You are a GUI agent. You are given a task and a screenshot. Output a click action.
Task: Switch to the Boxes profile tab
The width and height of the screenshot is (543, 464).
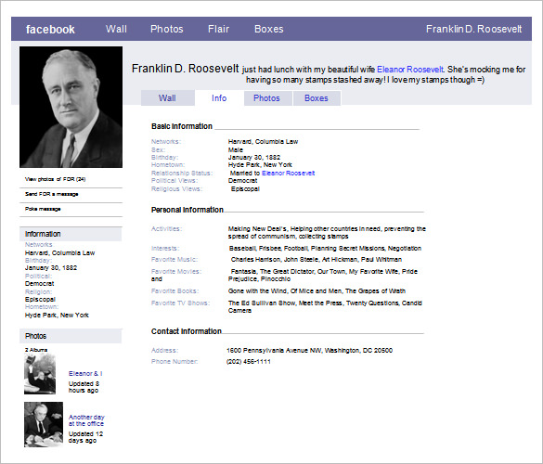pos(317,98)
